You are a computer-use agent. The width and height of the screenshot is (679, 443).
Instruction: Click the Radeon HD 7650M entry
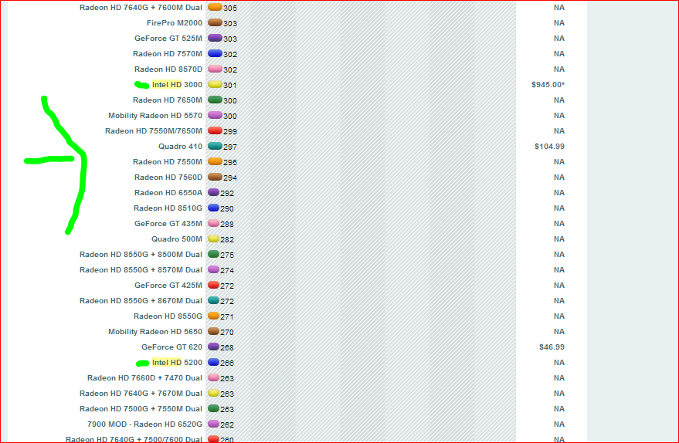[x=167, y=100]
